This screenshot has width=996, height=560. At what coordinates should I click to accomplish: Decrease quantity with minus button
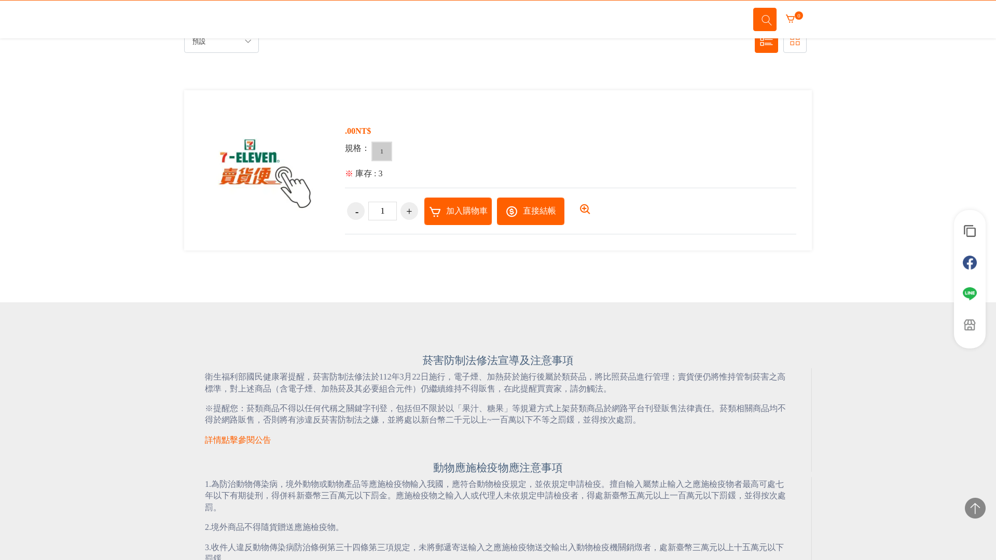[x=356, y=211]
